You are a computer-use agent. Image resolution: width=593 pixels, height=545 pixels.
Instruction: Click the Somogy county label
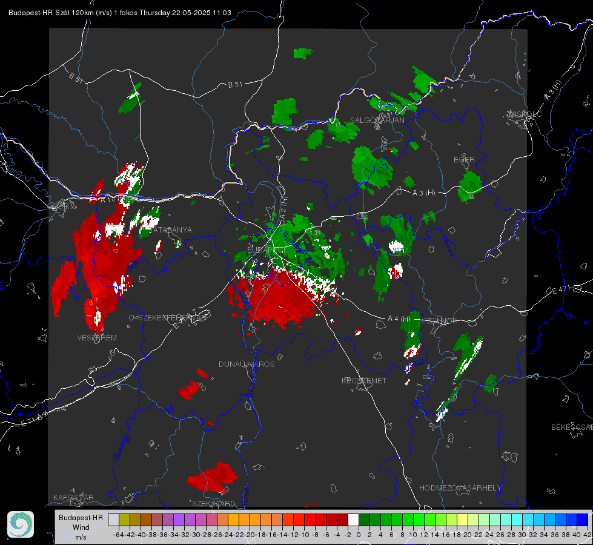click(x=121, y=447)
